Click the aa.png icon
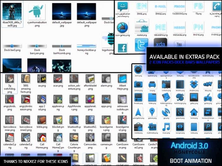Image resolution: width=222 pixels, height=166 pixels. [42, 79]
